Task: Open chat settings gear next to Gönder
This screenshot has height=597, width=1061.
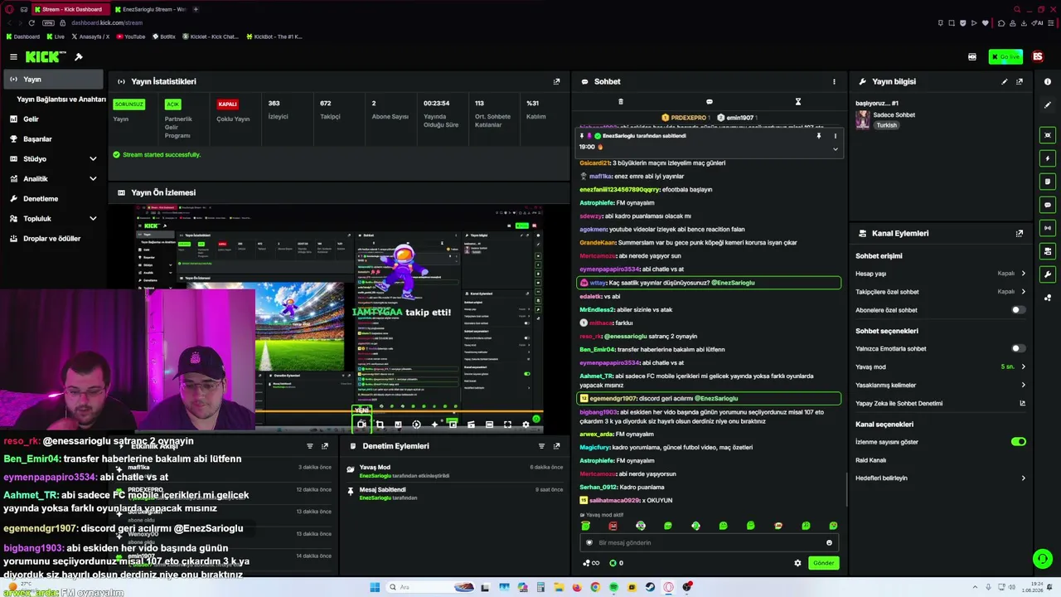Action: [797, 563]
